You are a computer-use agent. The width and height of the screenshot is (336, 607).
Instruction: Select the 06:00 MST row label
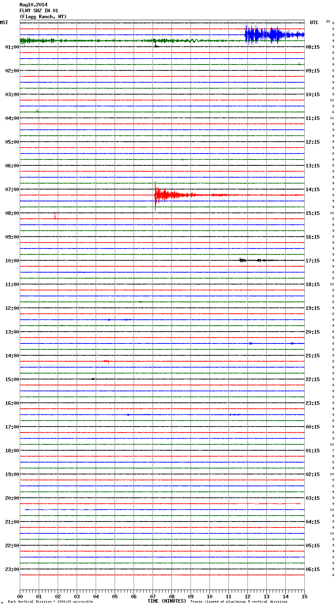point(12,166)
